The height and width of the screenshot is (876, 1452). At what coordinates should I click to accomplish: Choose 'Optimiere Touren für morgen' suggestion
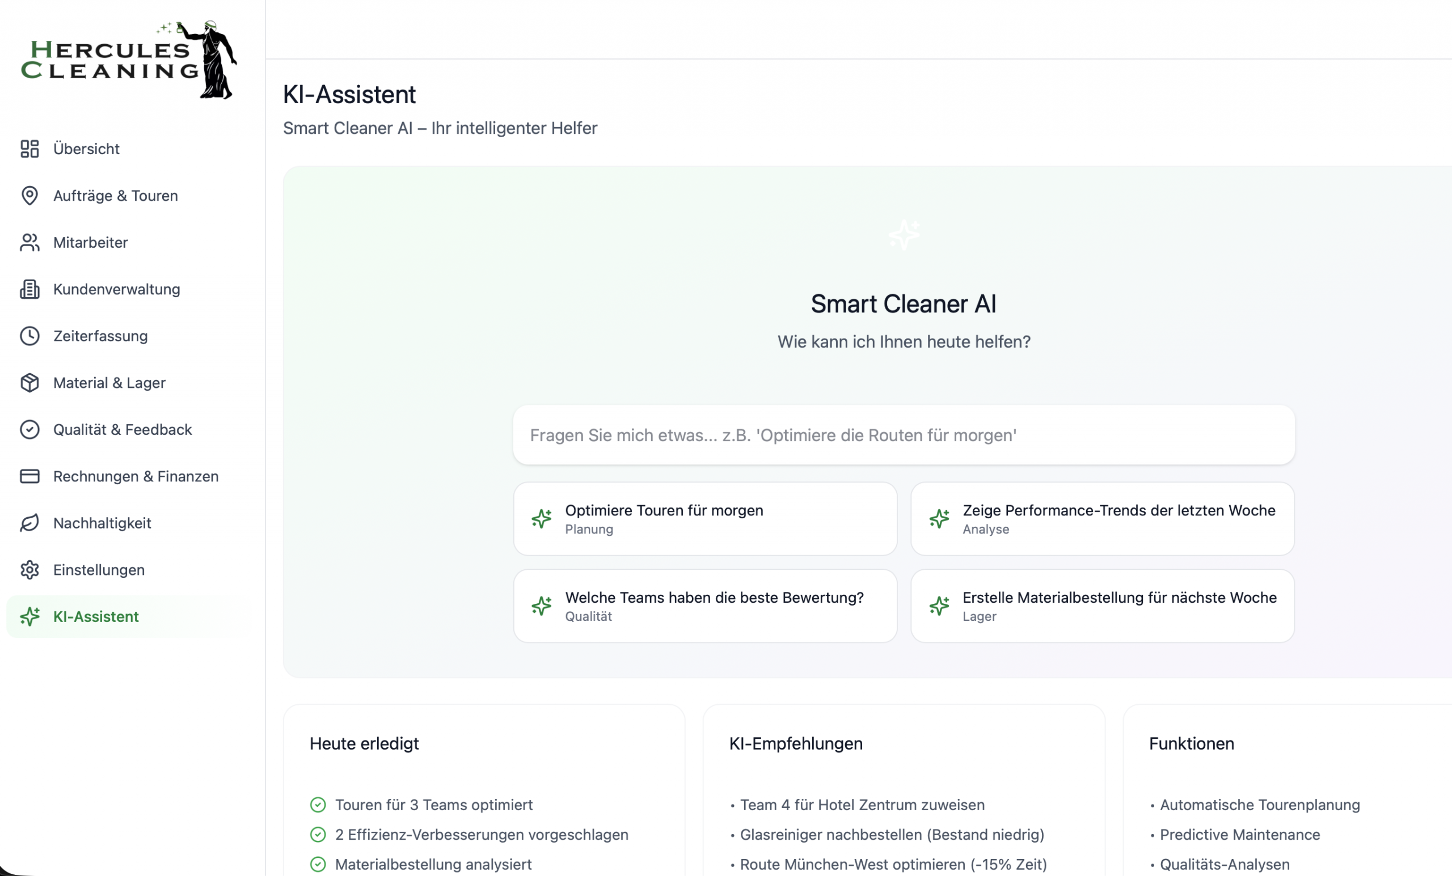[x=705, y=518]
